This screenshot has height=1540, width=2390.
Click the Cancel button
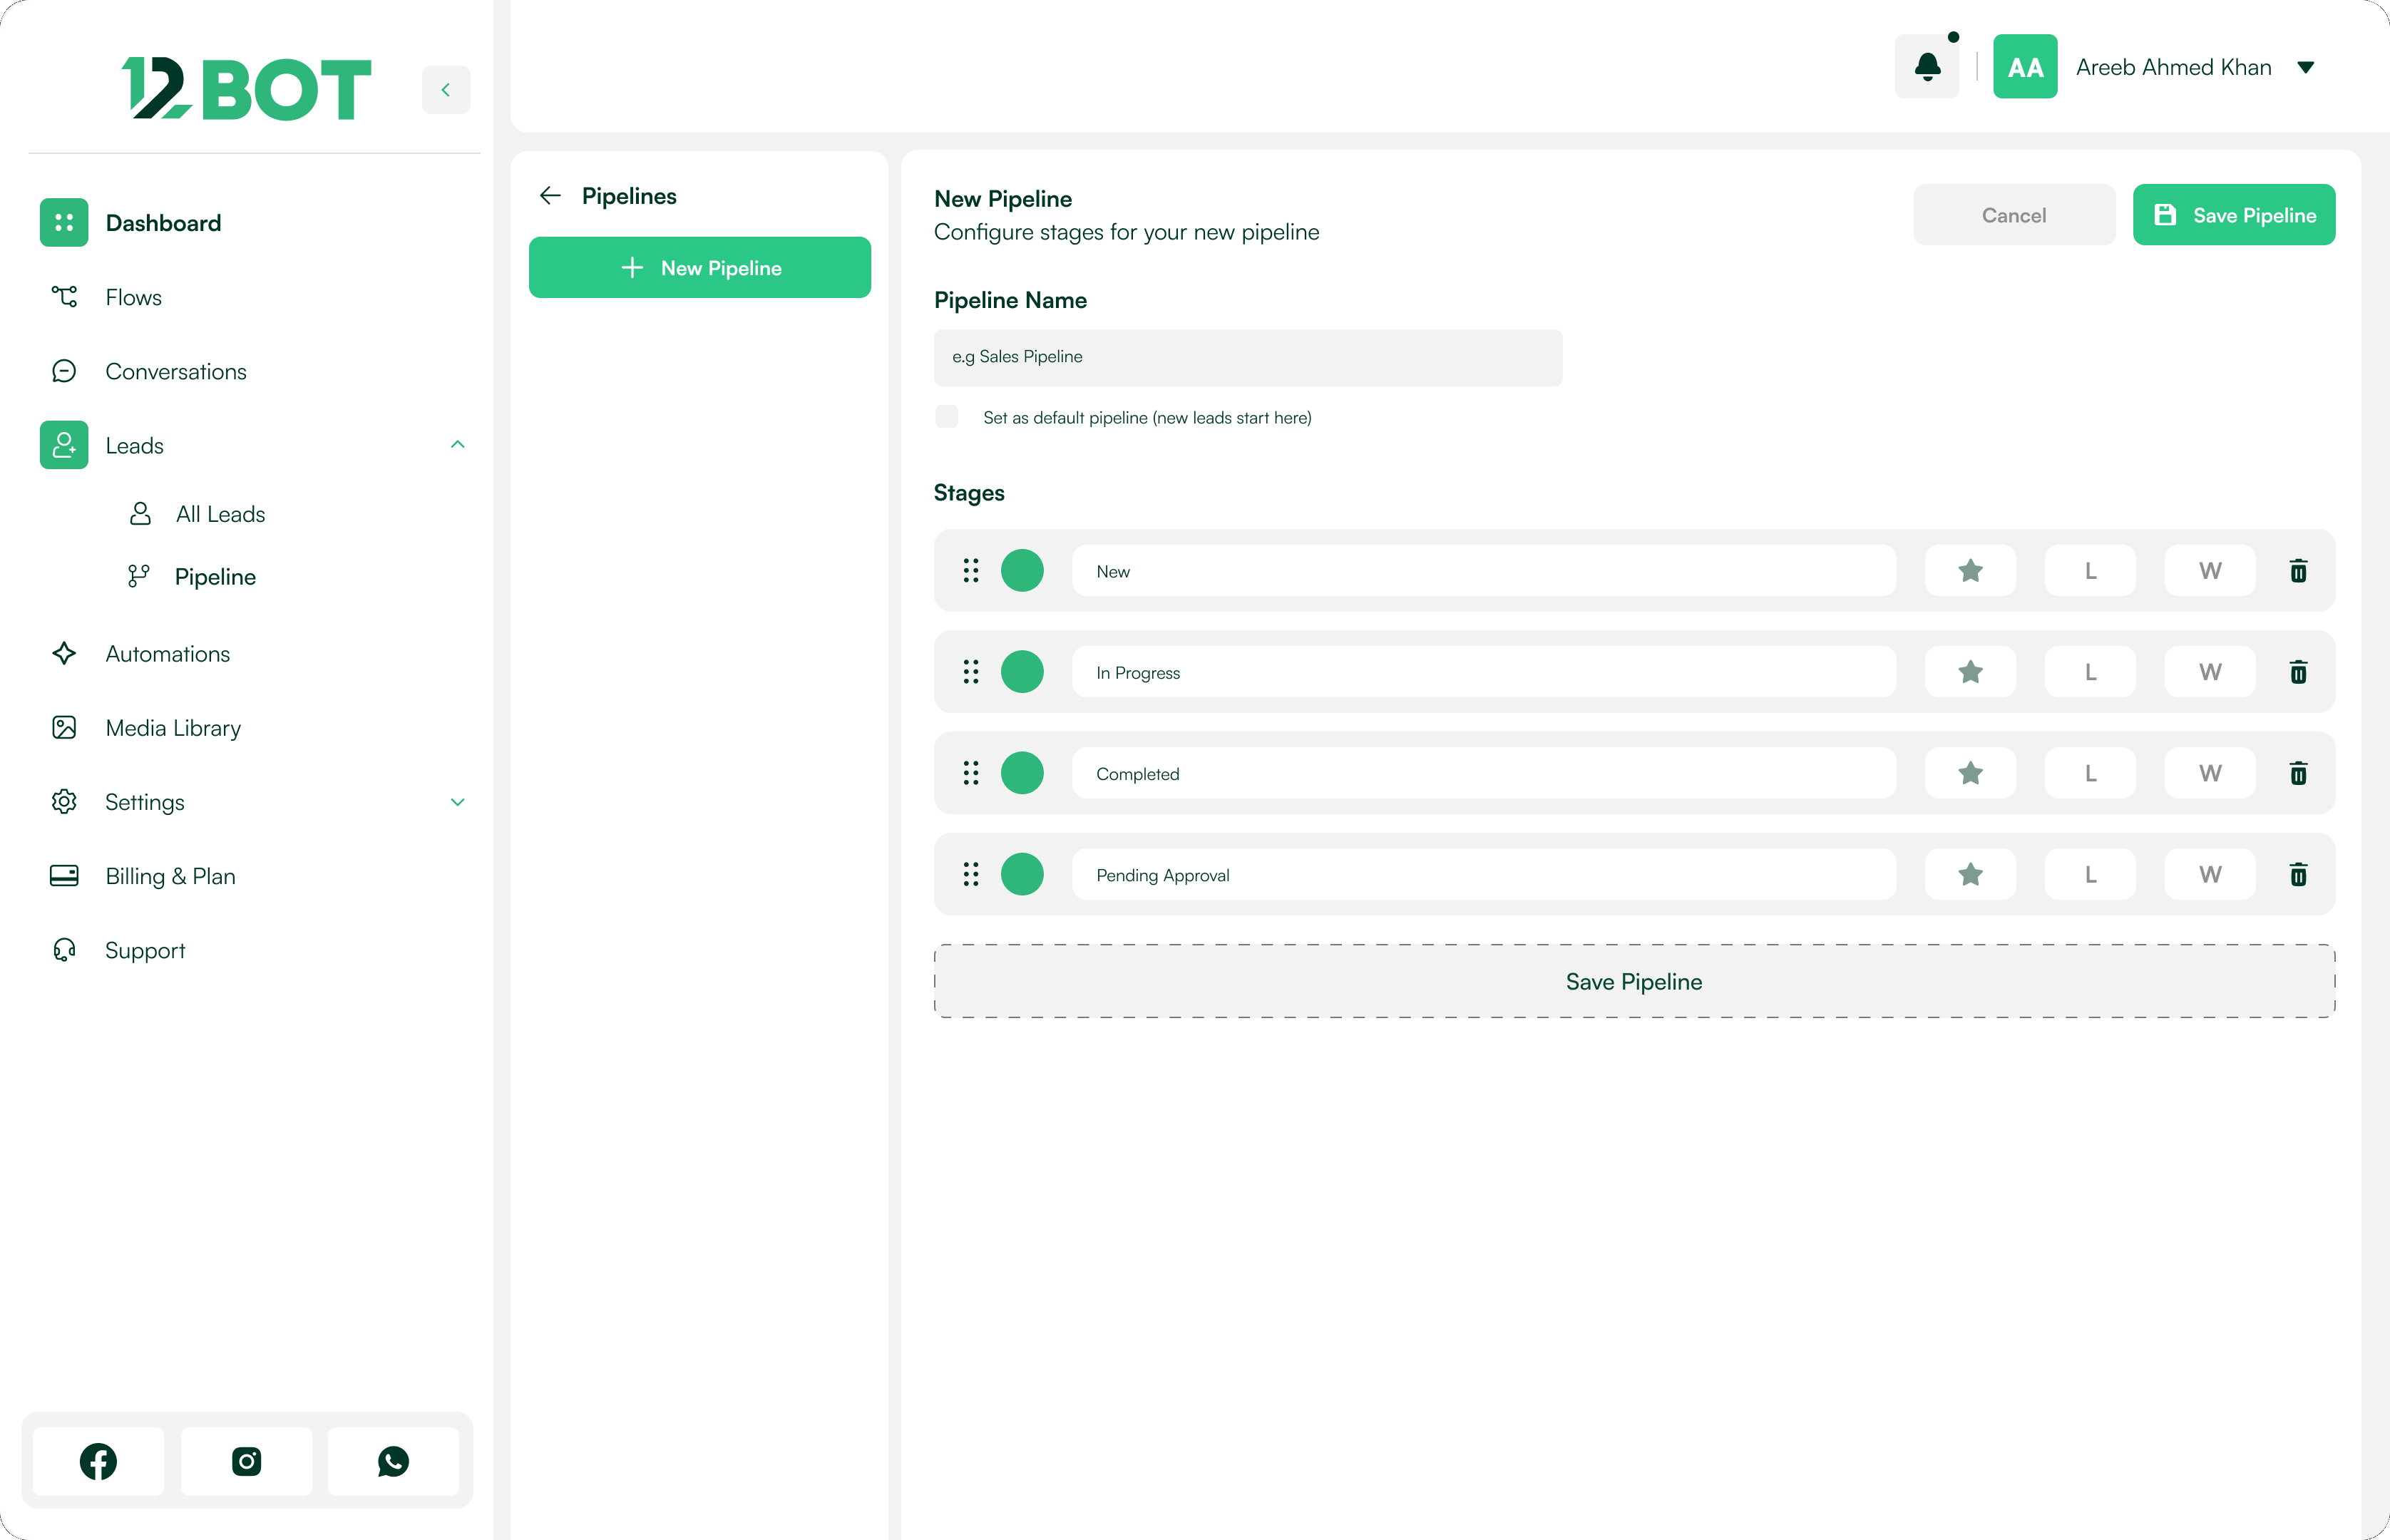pos(2014,215)
